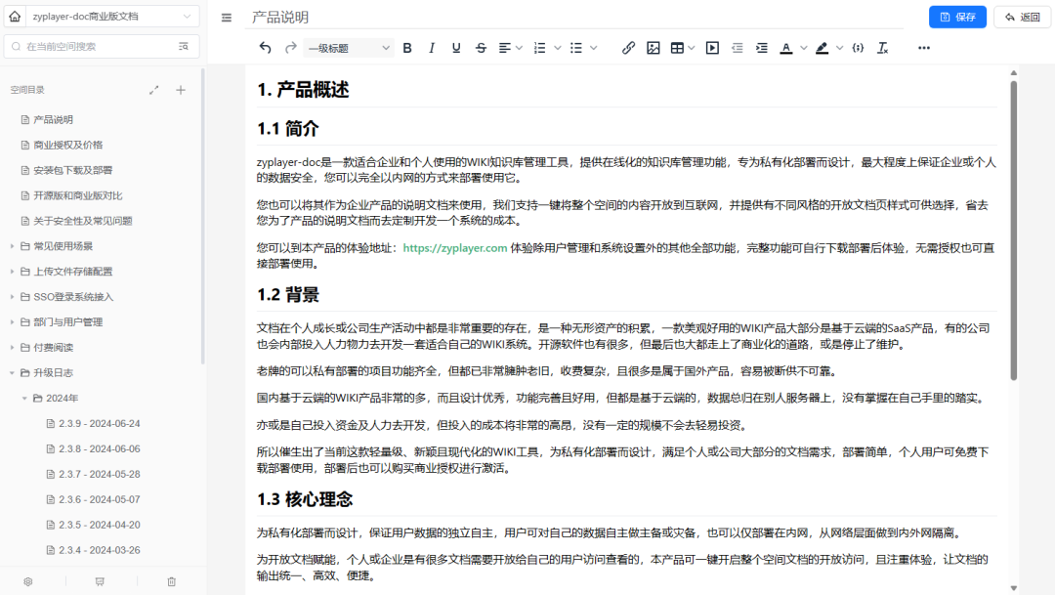Add a new document in the space directory

point(181,90)
